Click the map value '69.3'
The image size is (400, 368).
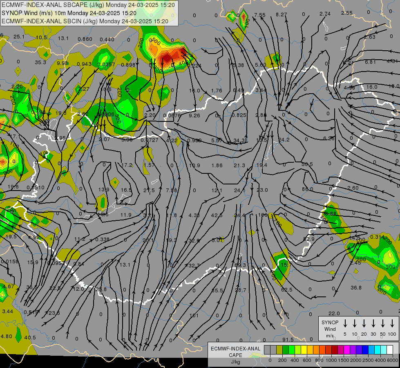(x=240, y=265)
